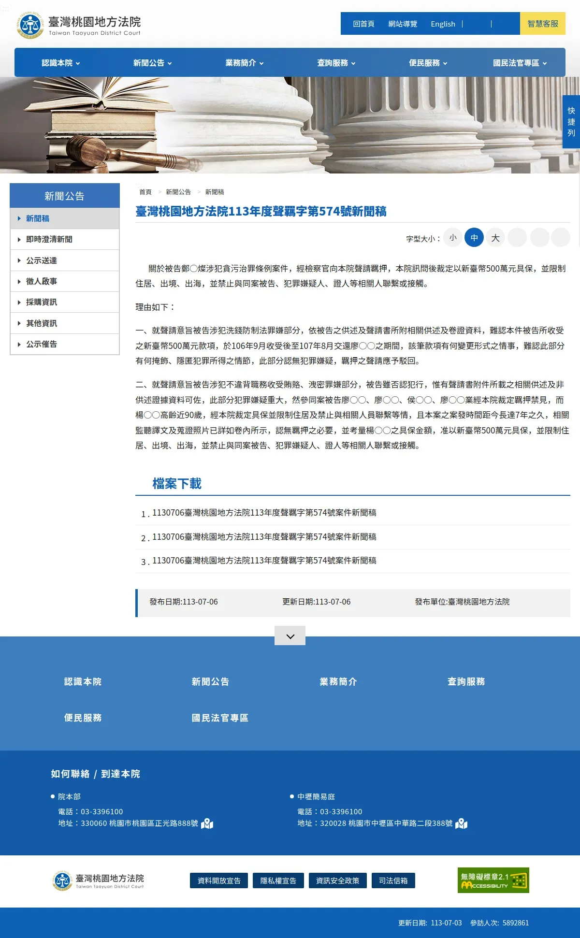Expand the 業務簡介 dropdown menu

pyautogui.click(x=244, y=63)
